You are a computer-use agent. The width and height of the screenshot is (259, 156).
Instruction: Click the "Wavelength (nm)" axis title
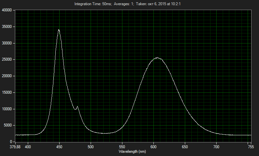pos(133,151)
